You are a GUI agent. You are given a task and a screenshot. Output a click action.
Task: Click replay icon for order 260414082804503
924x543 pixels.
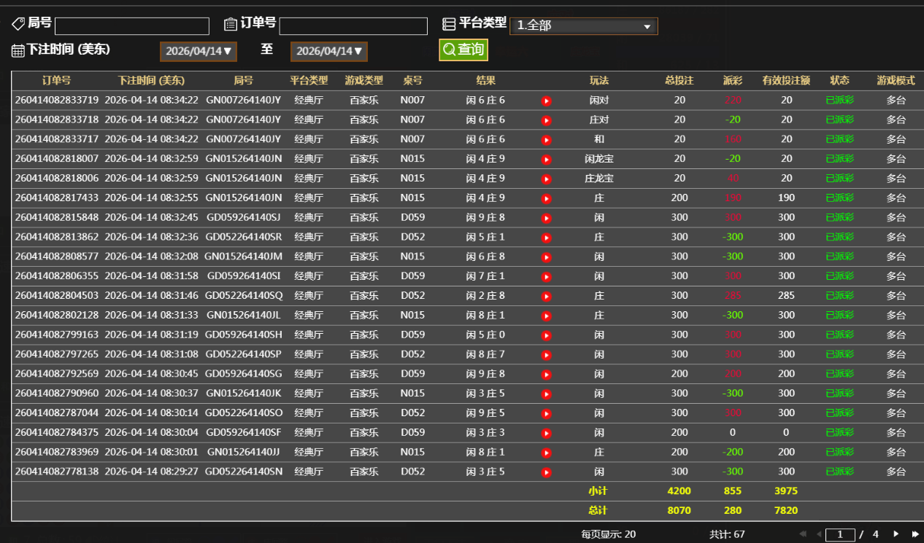(546, 296)
